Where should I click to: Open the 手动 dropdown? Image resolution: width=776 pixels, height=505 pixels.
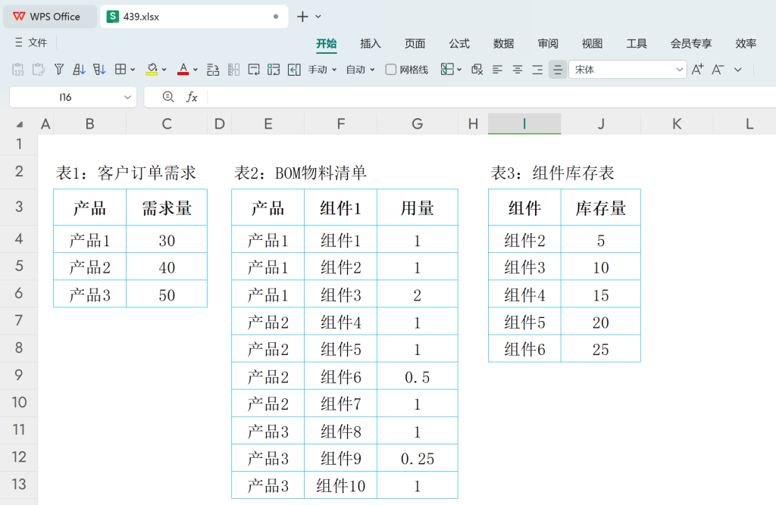click(322, 70)
